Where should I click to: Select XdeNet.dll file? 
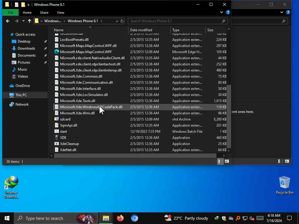tap(68, 150)
